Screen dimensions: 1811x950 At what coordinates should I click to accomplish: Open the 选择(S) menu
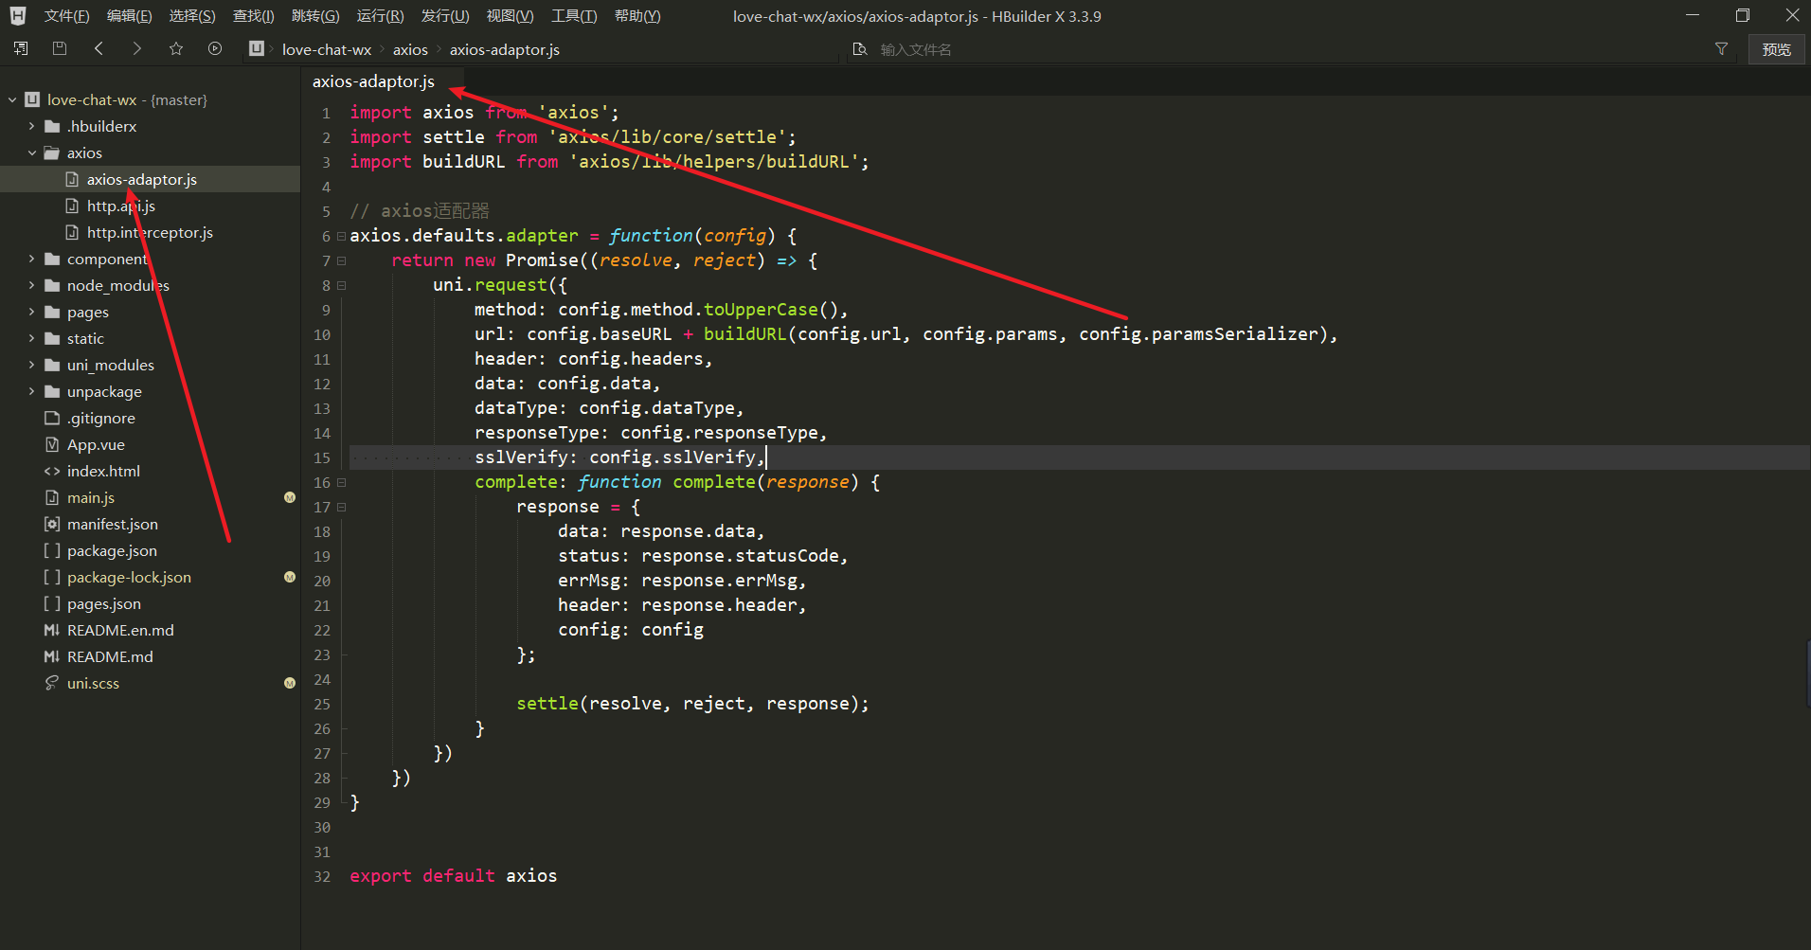[x=192, y=16]
